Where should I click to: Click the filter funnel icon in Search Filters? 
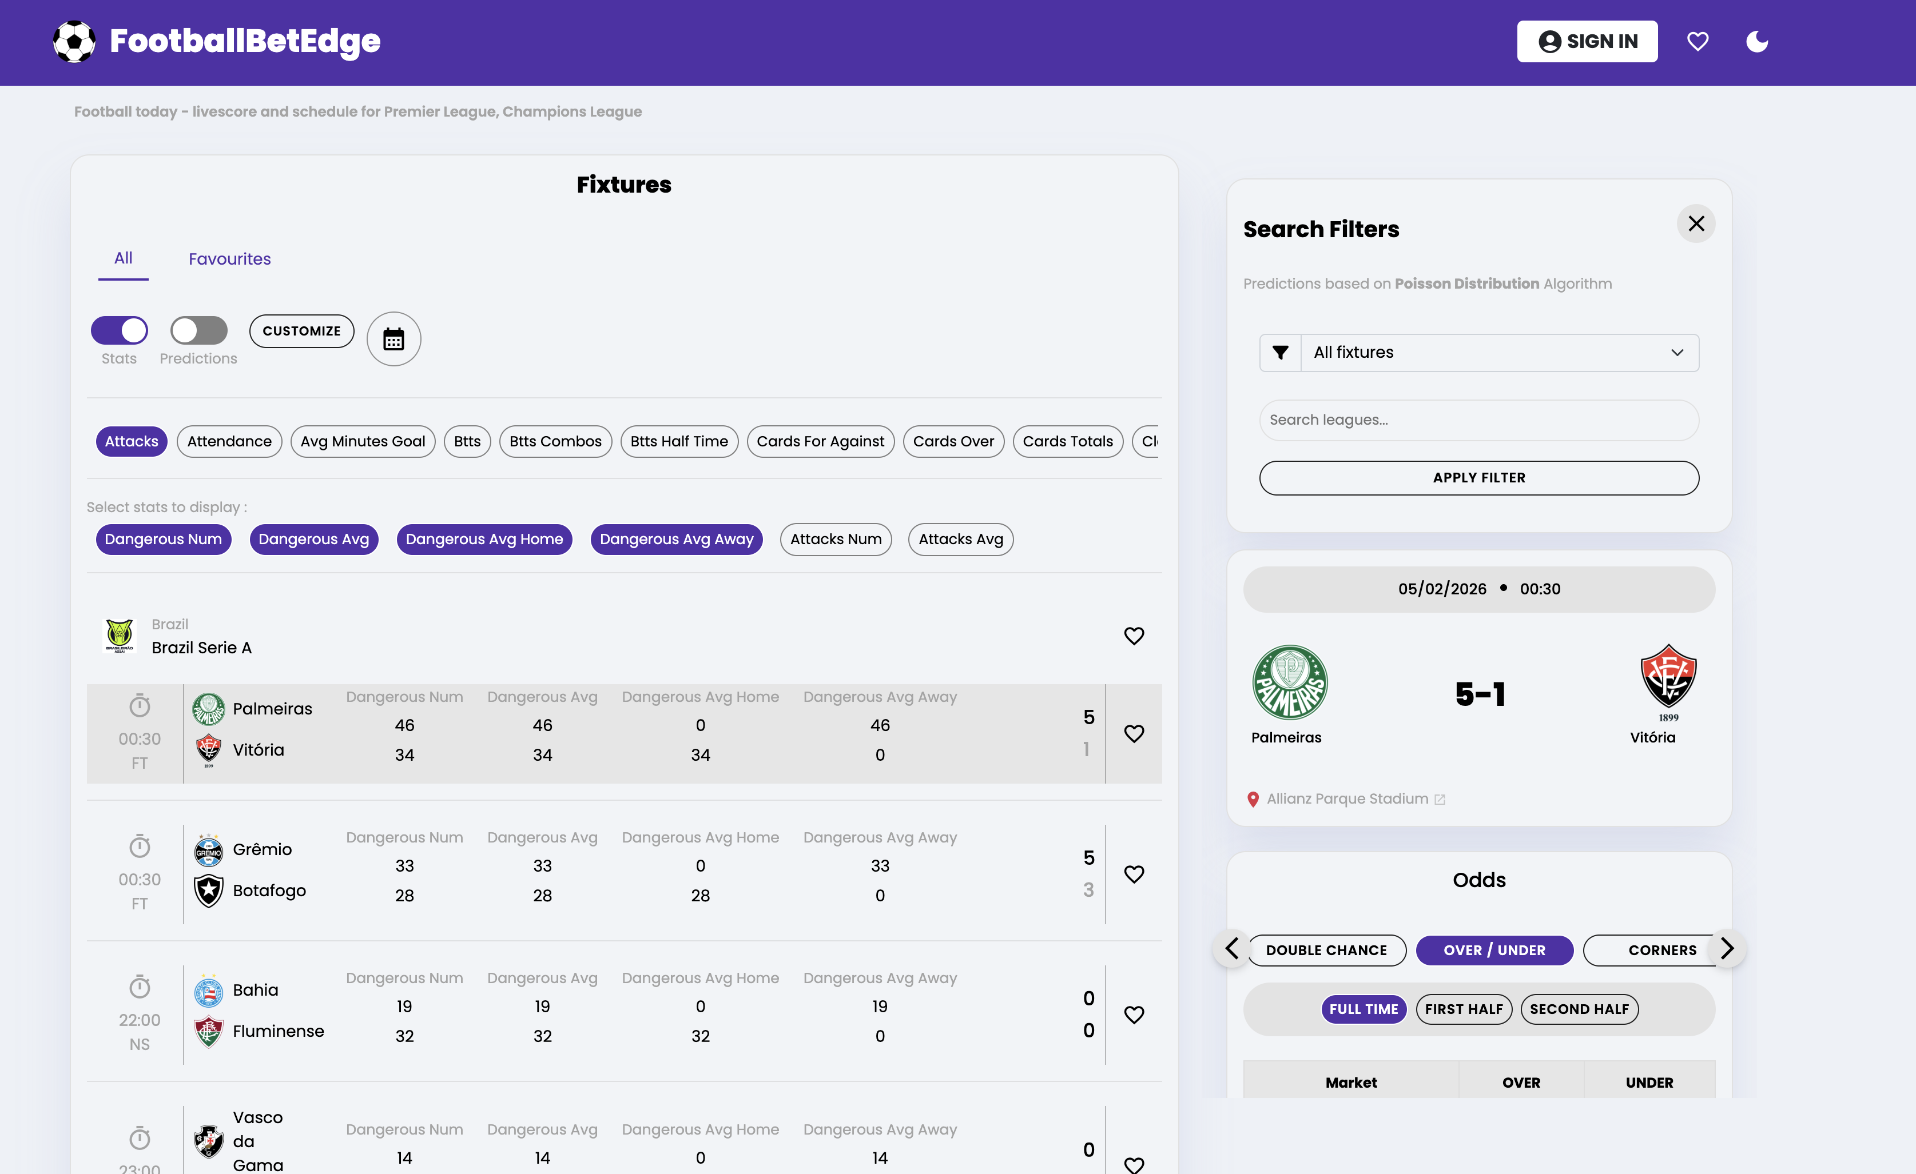[1281, 352]
